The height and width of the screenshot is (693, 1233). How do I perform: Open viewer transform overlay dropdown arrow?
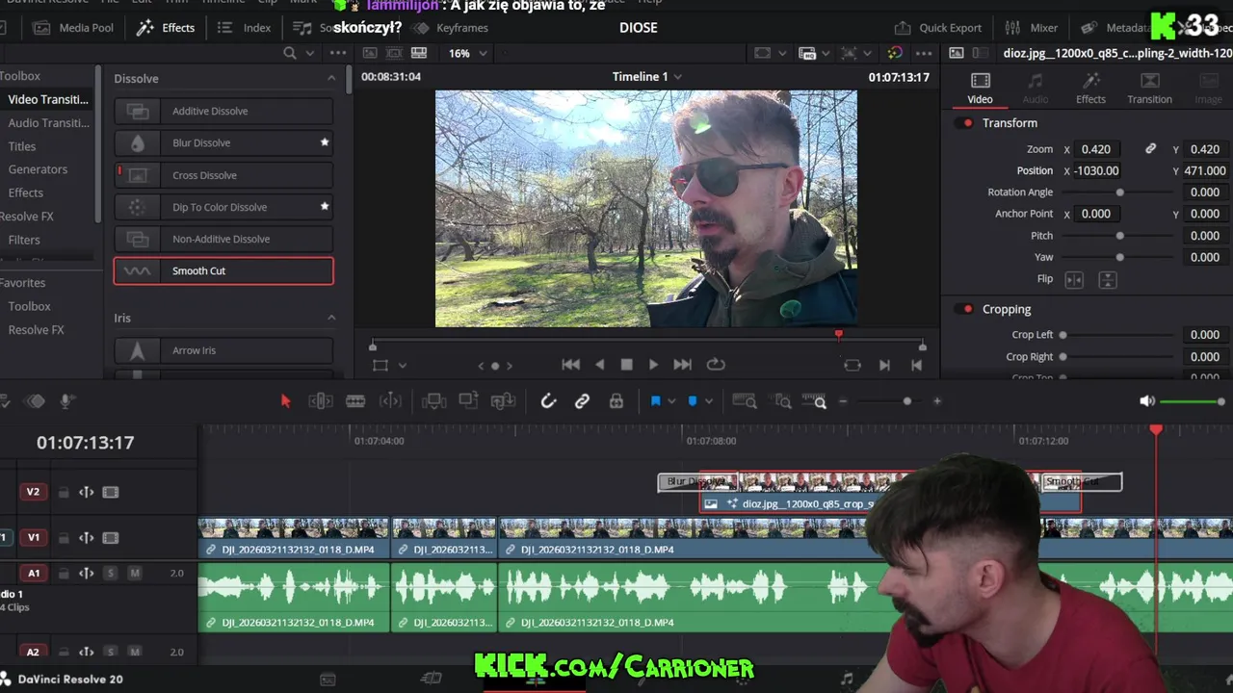403,366
